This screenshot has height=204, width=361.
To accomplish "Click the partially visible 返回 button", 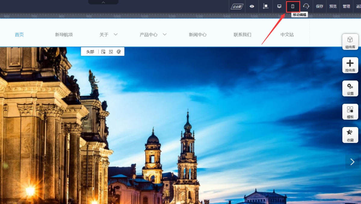I will (358, 6).
